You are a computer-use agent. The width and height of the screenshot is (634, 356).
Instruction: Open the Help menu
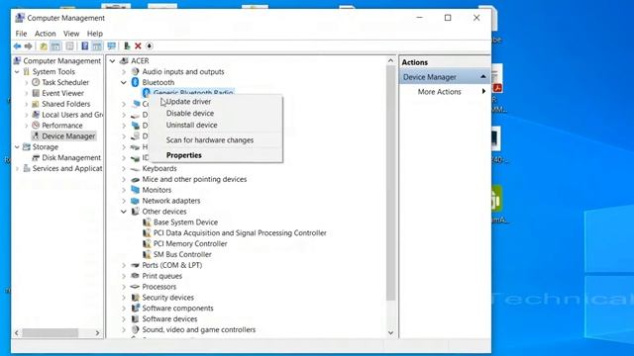point(95,34)
